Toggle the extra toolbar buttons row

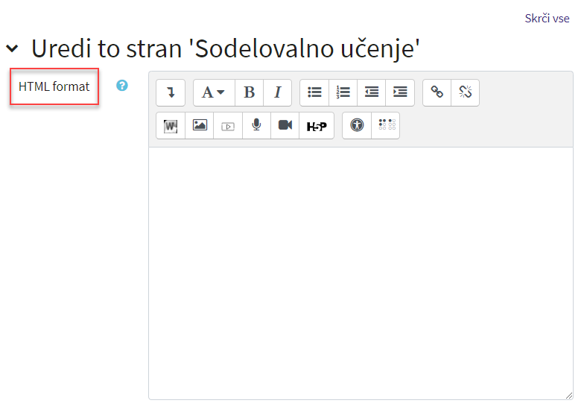click(171, 92)
